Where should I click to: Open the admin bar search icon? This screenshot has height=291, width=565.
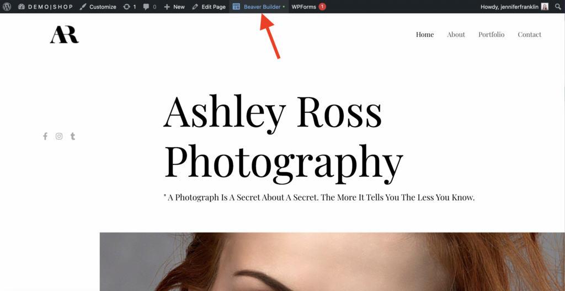[x=558, y=7]
